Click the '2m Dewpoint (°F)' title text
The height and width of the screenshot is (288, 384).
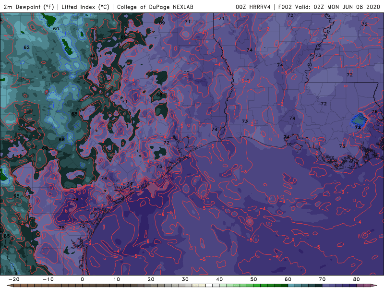[29, 7]
